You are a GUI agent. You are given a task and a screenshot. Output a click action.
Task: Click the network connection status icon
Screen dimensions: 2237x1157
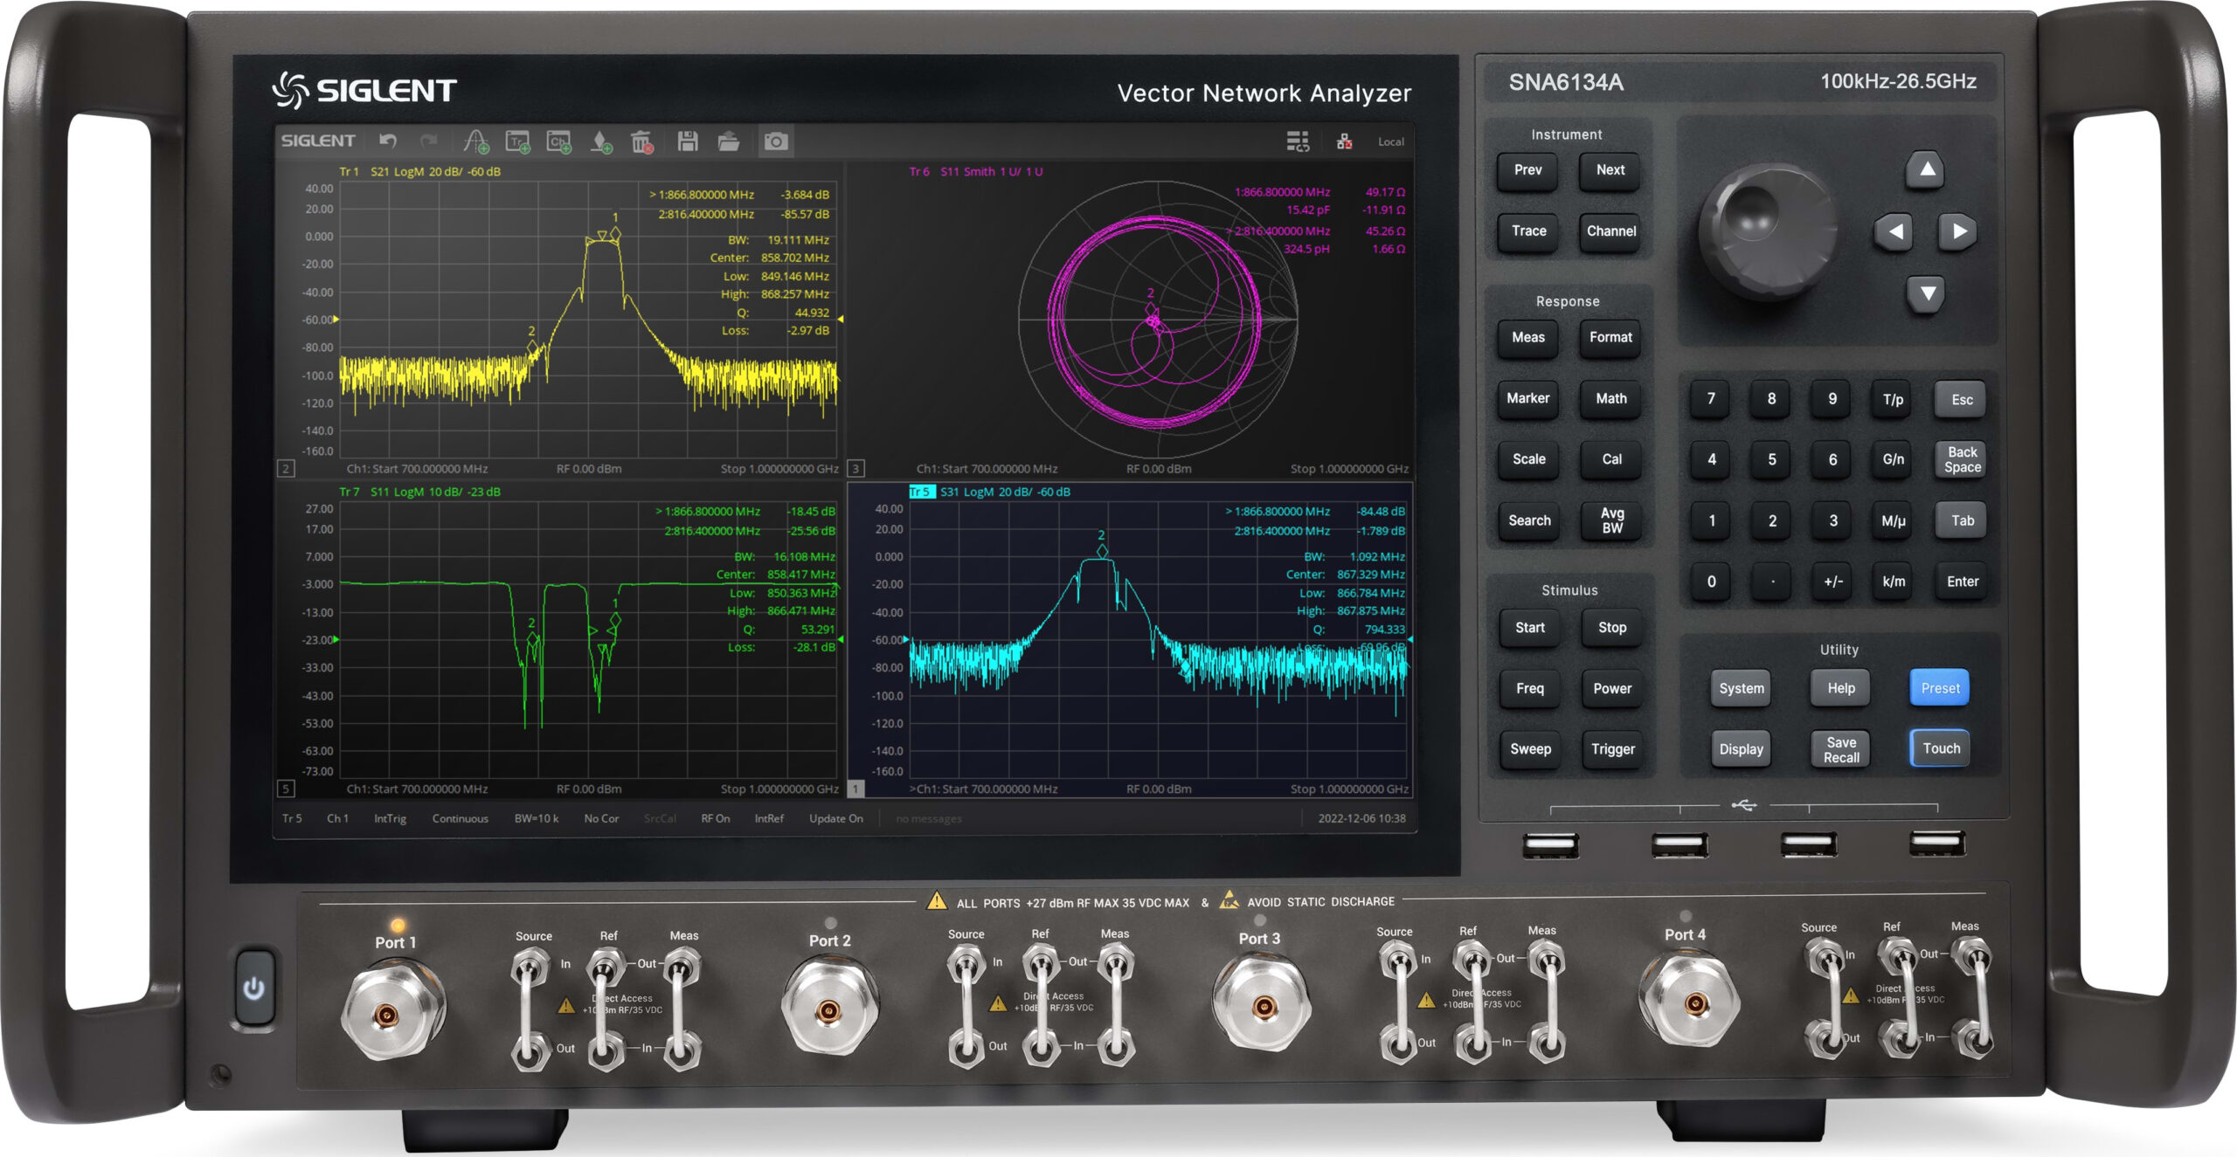(1345, 141)
